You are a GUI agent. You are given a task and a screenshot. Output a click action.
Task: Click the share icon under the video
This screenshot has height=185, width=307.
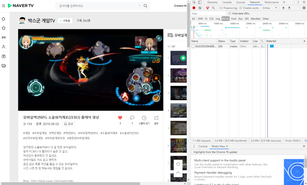point(156,118)
